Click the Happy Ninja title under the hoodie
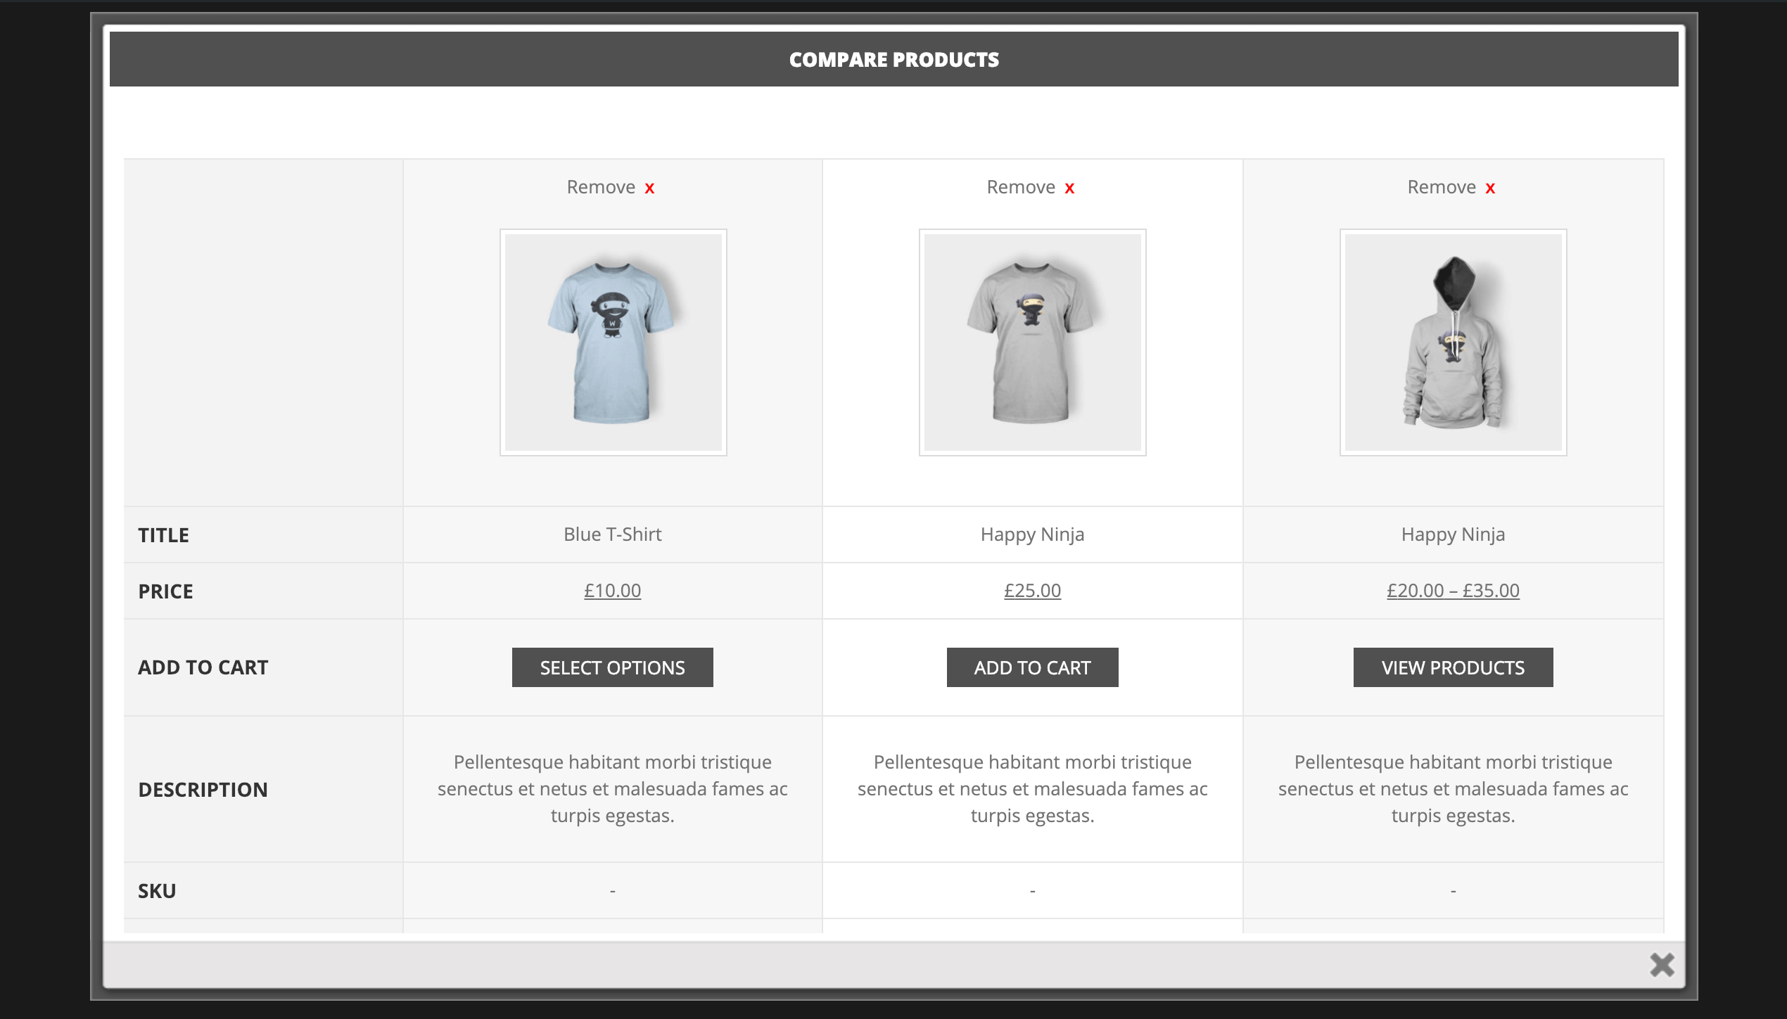 [1453, 534]
